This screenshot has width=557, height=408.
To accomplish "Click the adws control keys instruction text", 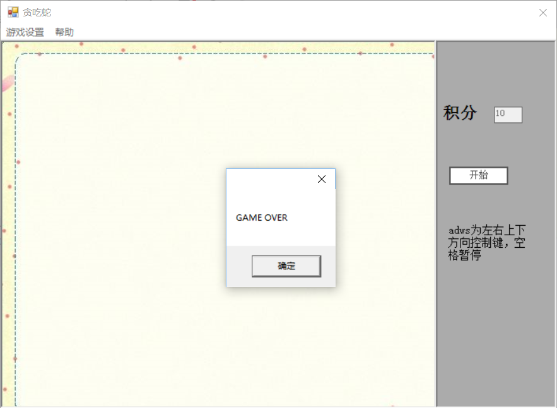I will 486,243.
